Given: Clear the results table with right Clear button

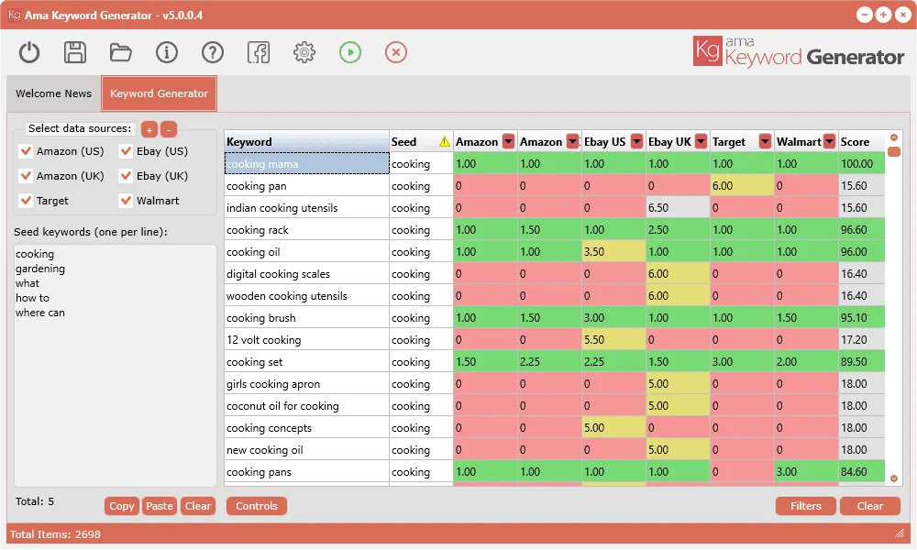Looking at the screenshot, I should click(x=870, y=506).
